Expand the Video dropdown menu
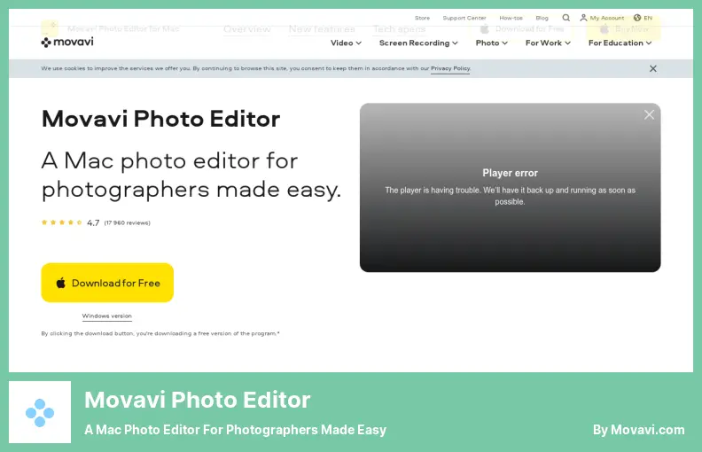The image size is (702, 452). tap(346, 43)
